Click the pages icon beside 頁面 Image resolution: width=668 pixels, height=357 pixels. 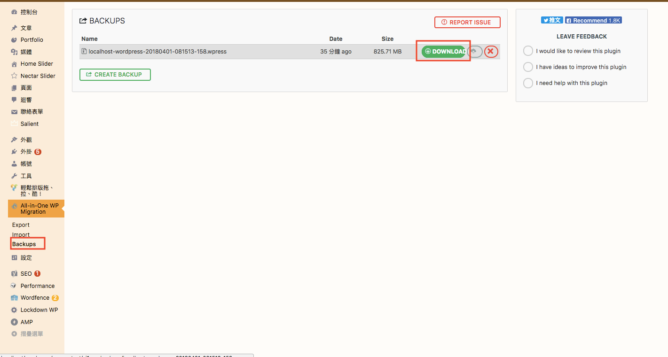[x=14, y=88]
